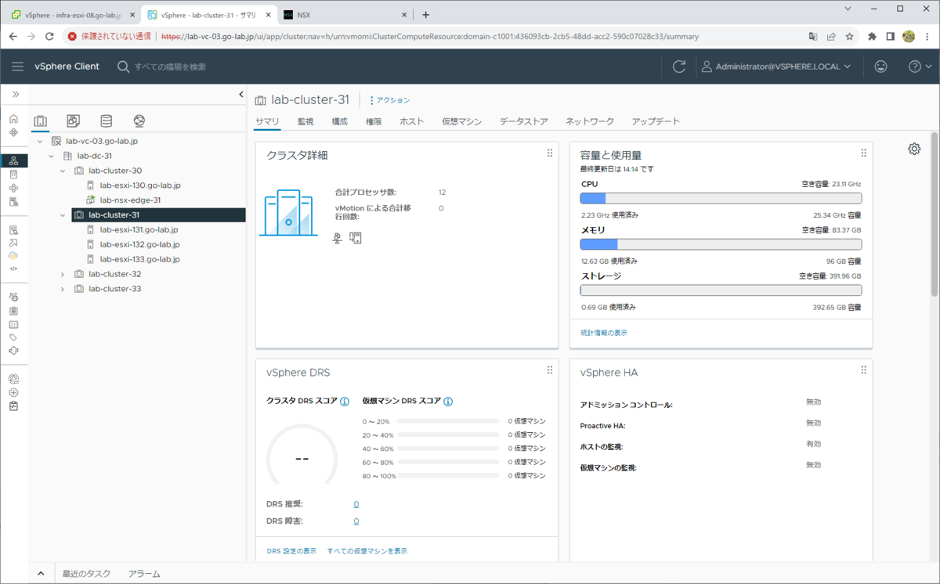Refresh the vSphere Client view
This screenshot has height=584, width=940.
pos(679,67)
